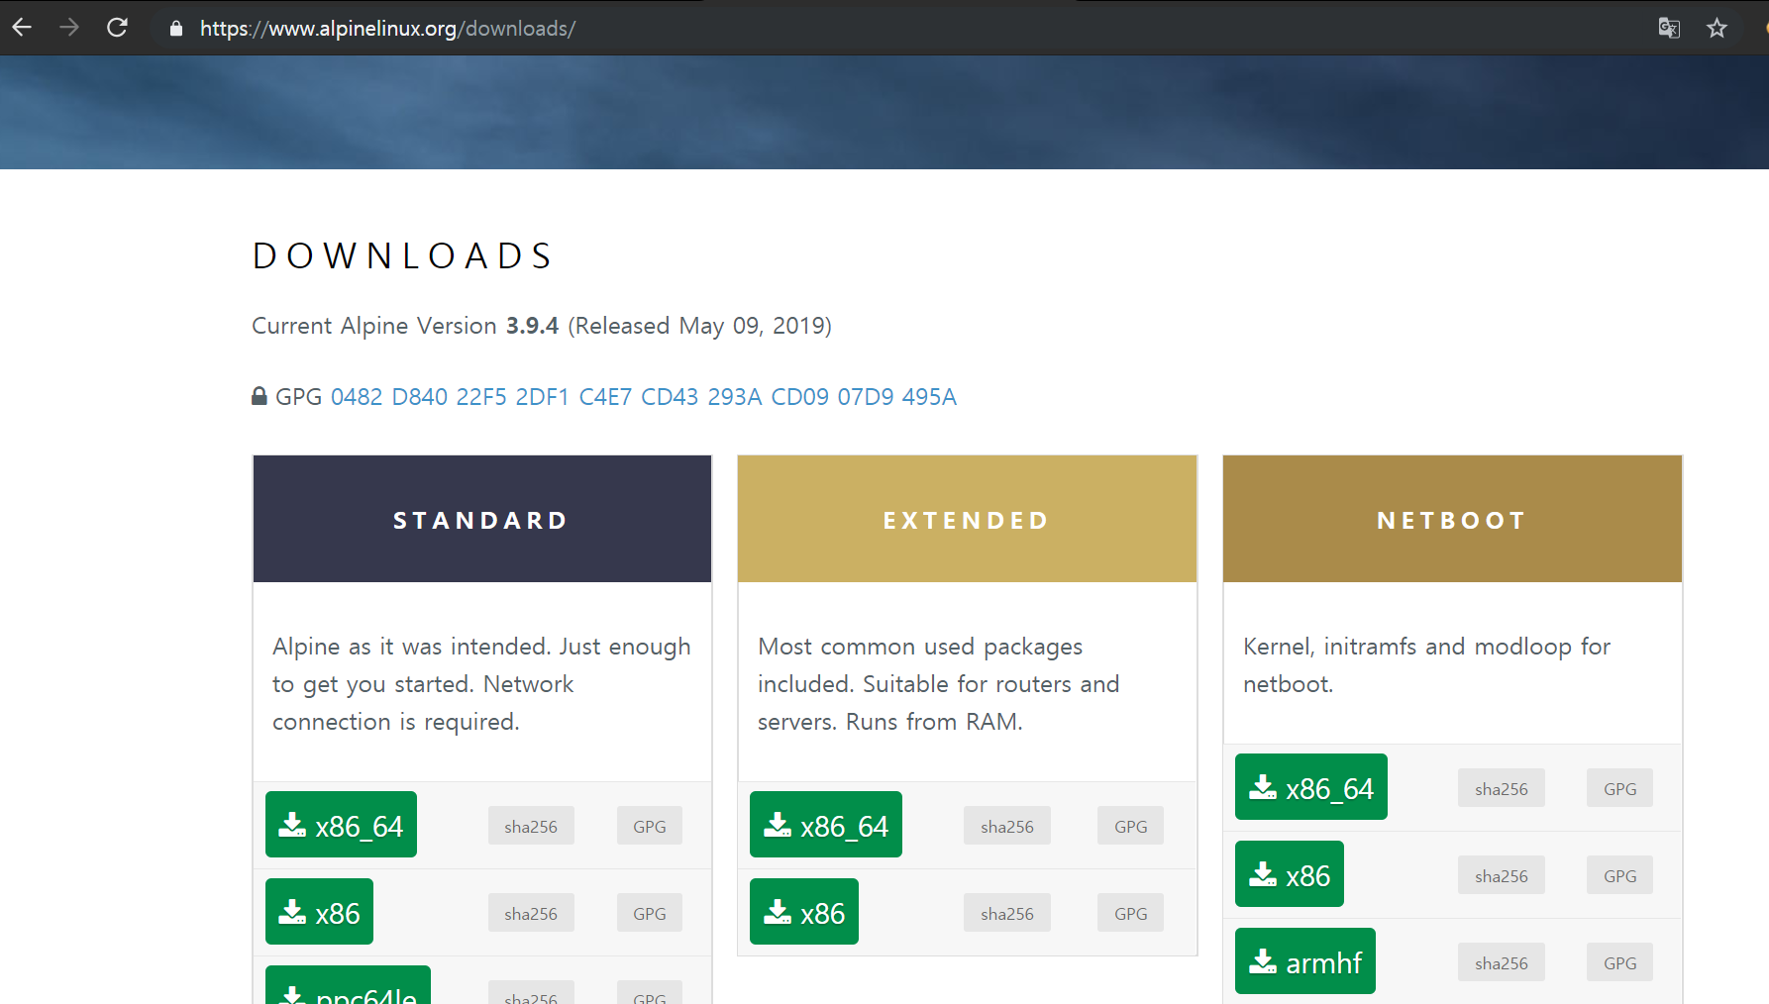The width and height of the screenshot is (1769, 1004).
Task: Download Standard x86 image
Action: tap(319, 912)
